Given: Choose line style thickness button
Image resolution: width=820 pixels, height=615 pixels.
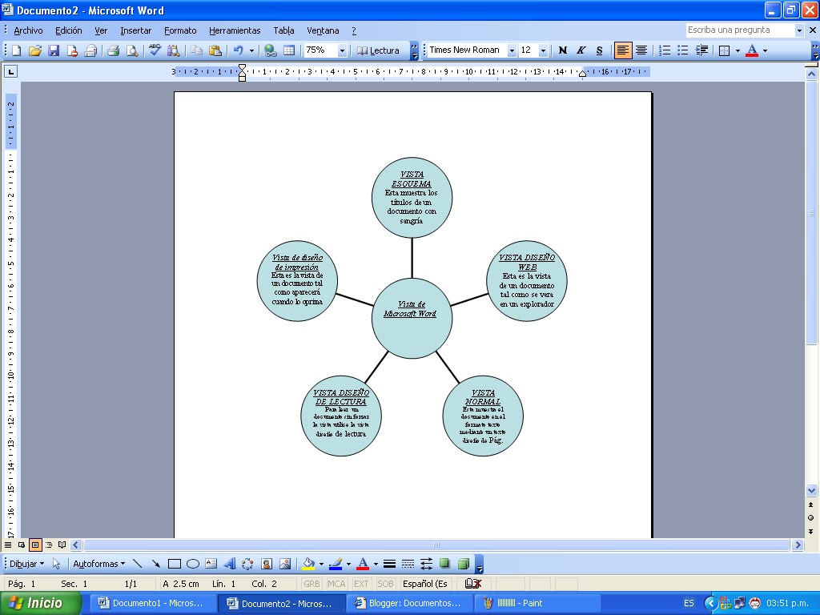Looking at the screenshot, I should (x=389, y=564).
